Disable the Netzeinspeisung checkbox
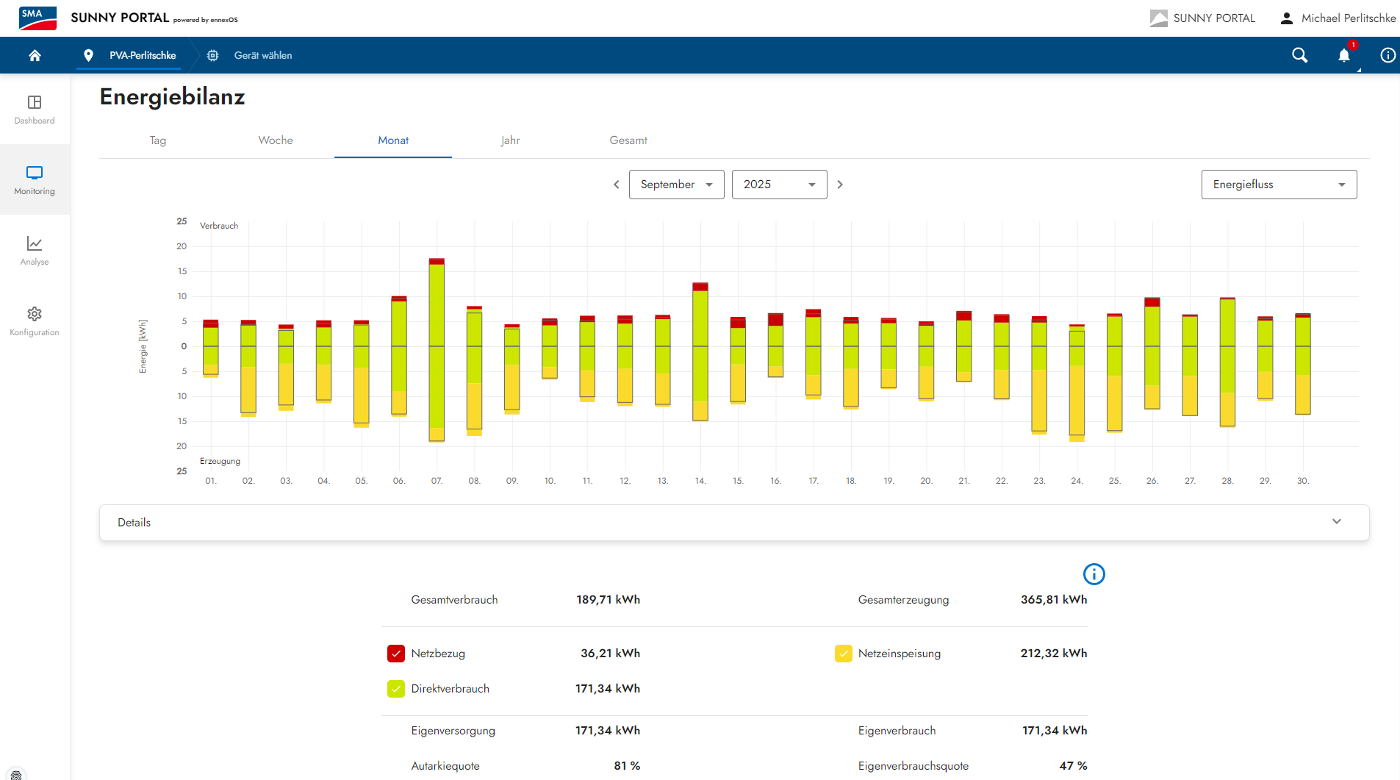The height and width of the screenshot is (780, 1400). point(843,654)
